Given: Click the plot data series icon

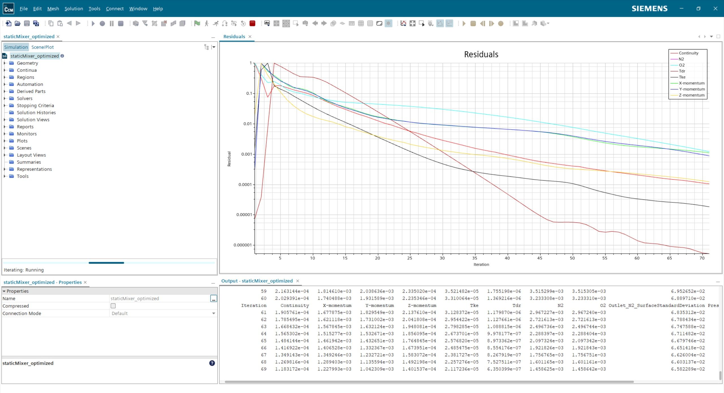Looking at the screenshot, I should tap(403, 23).
